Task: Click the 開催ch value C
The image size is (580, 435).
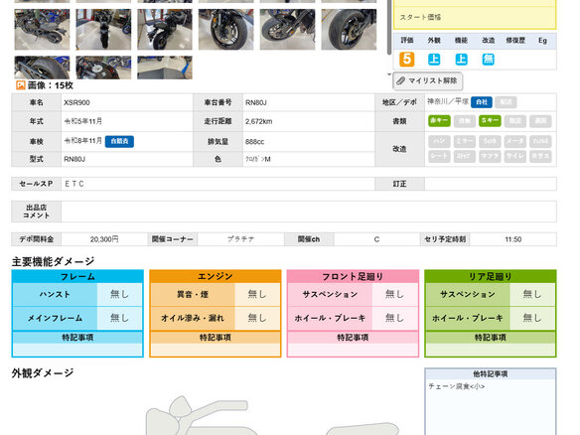Action: [376, 239]
